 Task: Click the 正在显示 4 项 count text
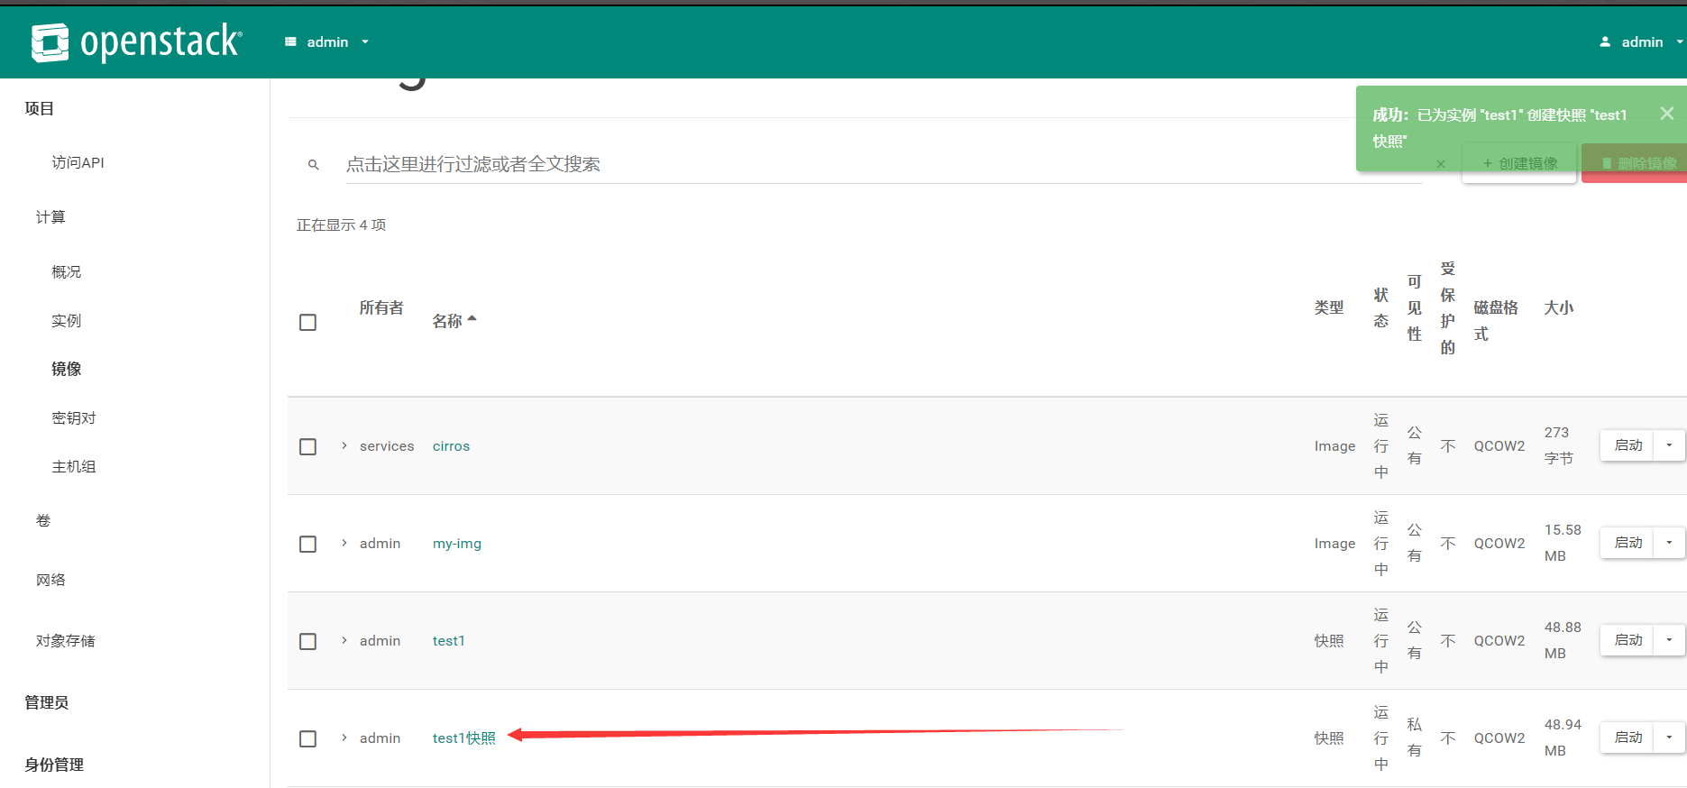coord(342,225)
